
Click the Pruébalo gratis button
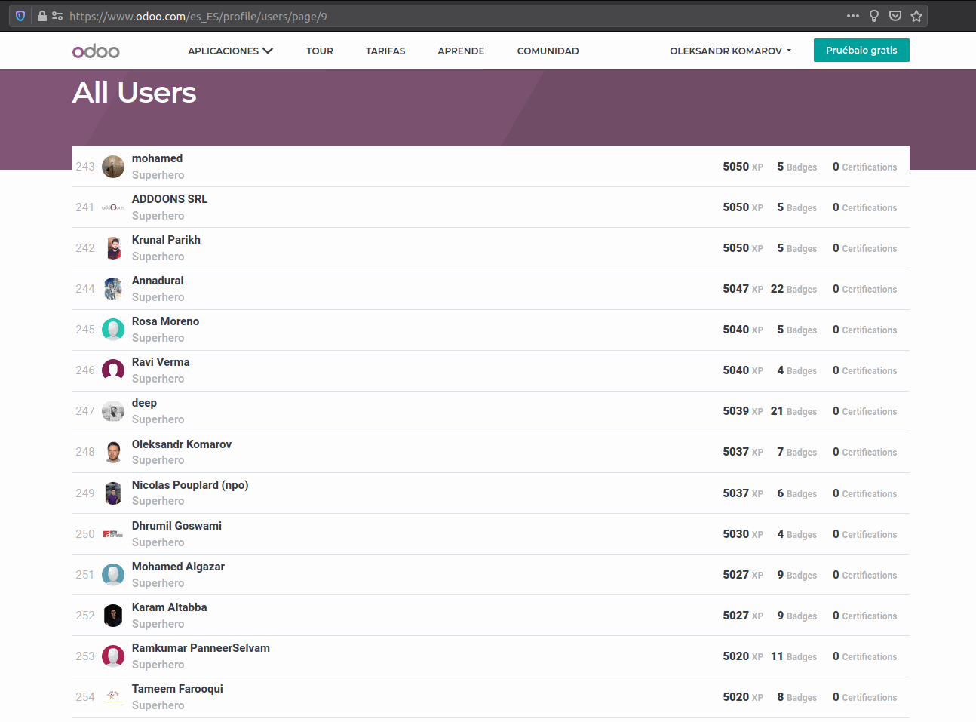pyautogui.click(x=861, y=50)
